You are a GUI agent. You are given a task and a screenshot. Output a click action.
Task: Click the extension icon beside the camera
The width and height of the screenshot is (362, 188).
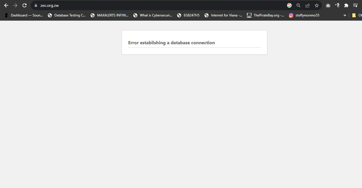point(337,5)
